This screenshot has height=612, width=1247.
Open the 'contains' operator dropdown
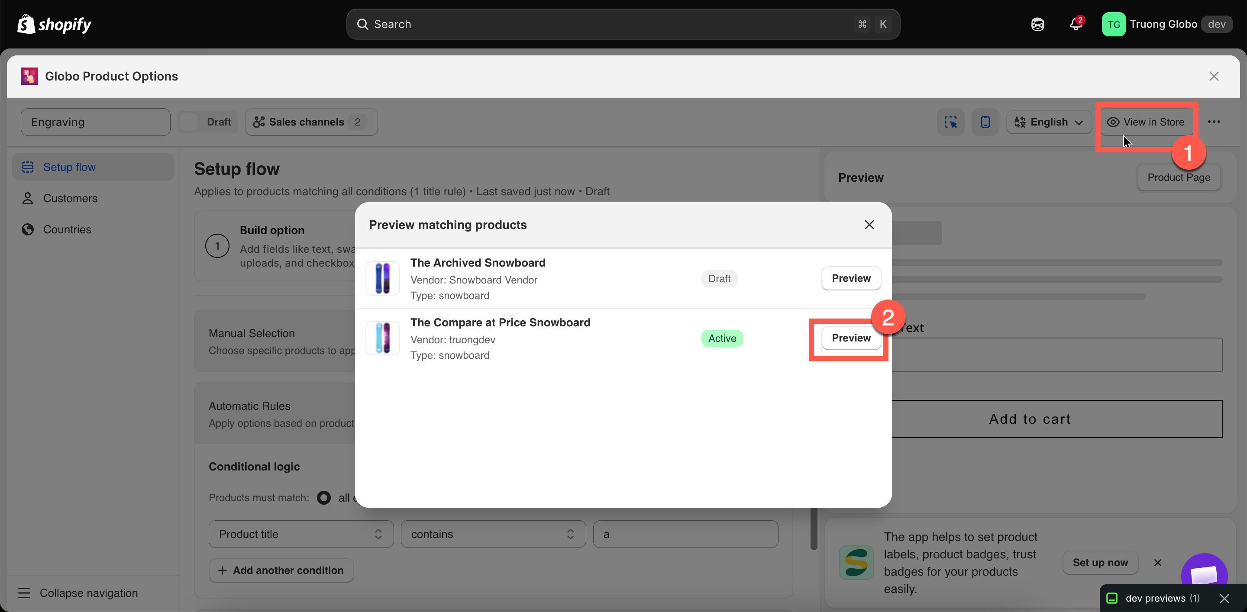tap(493, 534)
